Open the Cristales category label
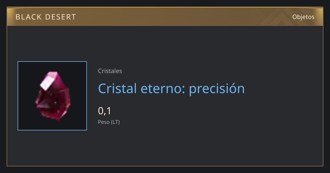 [x=110, y=71]
